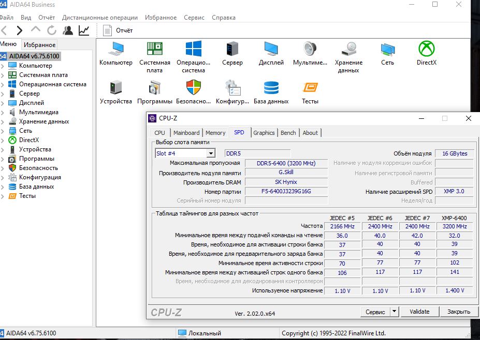Expand the Компьютер tree node chevron

pos(3,66)
